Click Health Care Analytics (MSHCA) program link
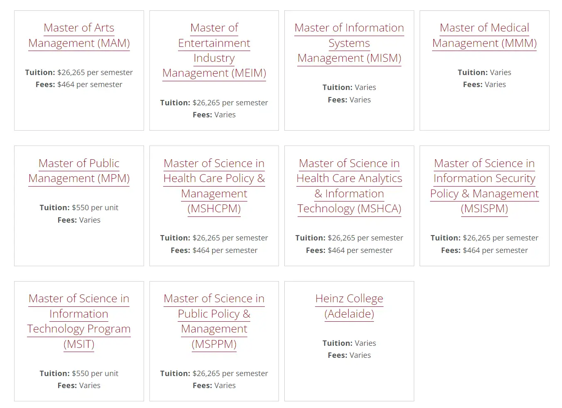This screenshot has height=408, width=562. pos(349,186)
